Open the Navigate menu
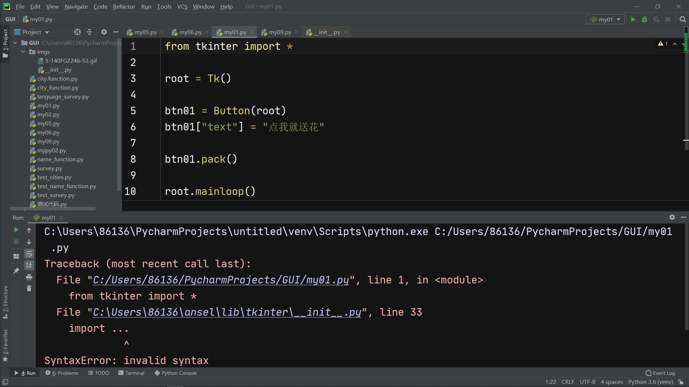 point(76,6)
